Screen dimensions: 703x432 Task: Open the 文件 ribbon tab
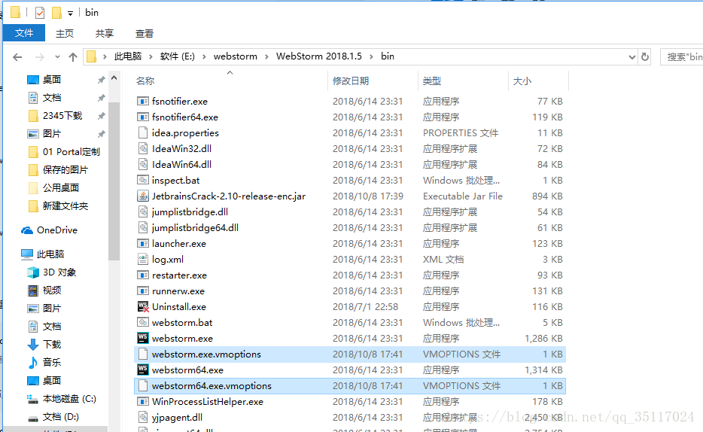tap(24, 33)
